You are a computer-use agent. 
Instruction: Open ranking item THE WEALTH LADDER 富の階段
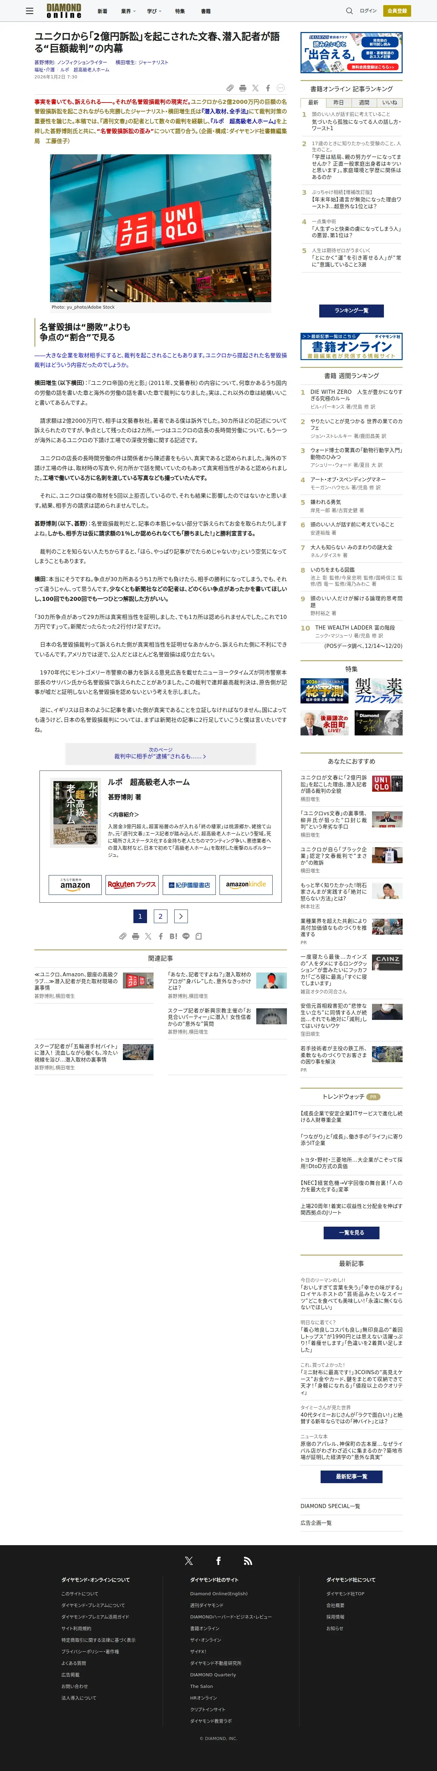pyautogui.click(x=355, y=628)
